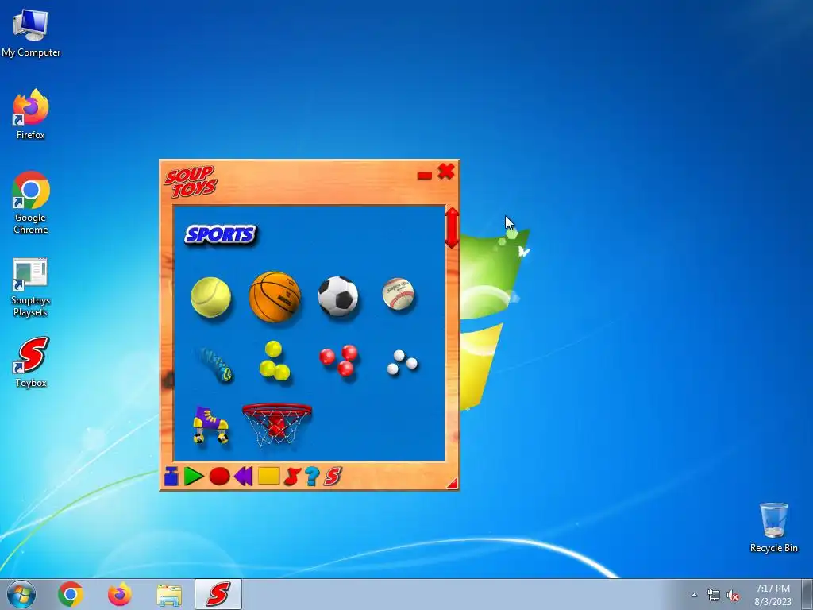The image size is (813, 610).
Task: Click the yellow square stop button
Action: point(268,476)
